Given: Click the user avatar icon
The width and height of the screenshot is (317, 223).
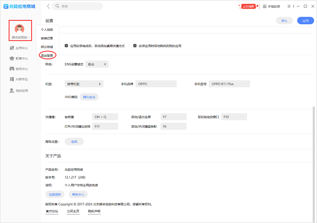Looking at the screenshot, I should pos(19,29).
